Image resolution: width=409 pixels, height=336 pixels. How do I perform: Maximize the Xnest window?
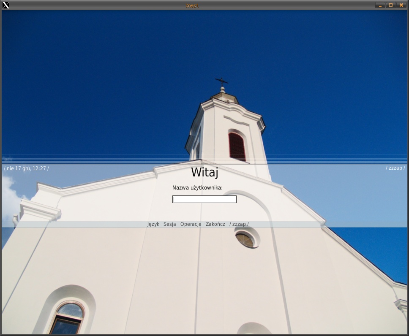(x=391, y=5)
